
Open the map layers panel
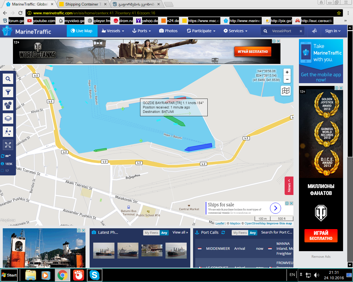point(8,118)
